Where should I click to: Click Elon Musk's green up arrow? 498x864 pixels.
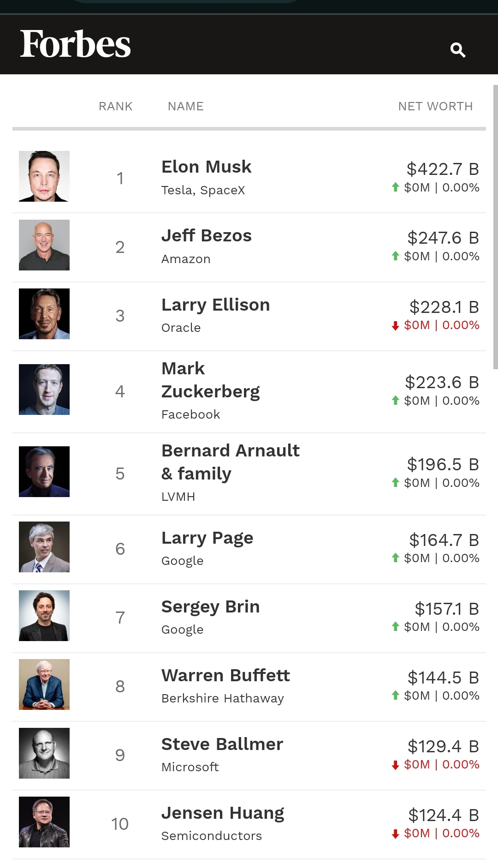tap(395, 187)
